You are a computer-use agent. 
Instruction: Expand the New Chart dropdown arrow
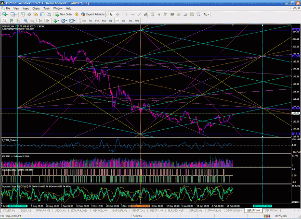point(8,14)
